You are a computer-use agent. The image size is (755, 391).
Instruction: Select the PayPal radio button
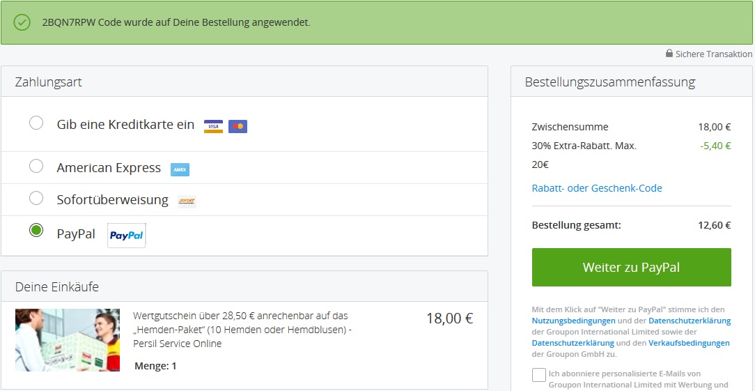(36, 231)
